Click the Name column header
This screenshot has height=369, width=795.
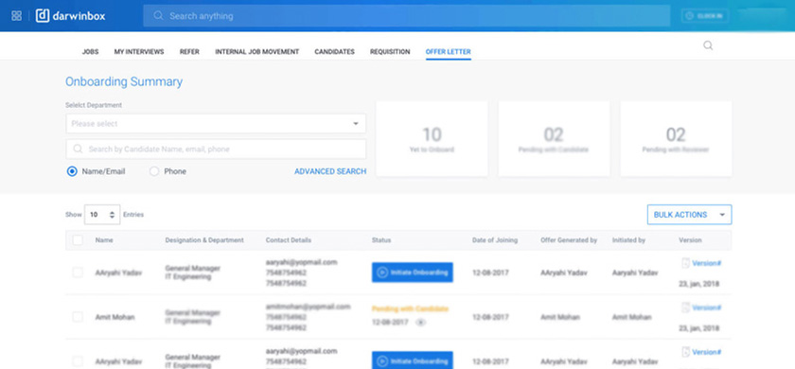tap(104, 240)
